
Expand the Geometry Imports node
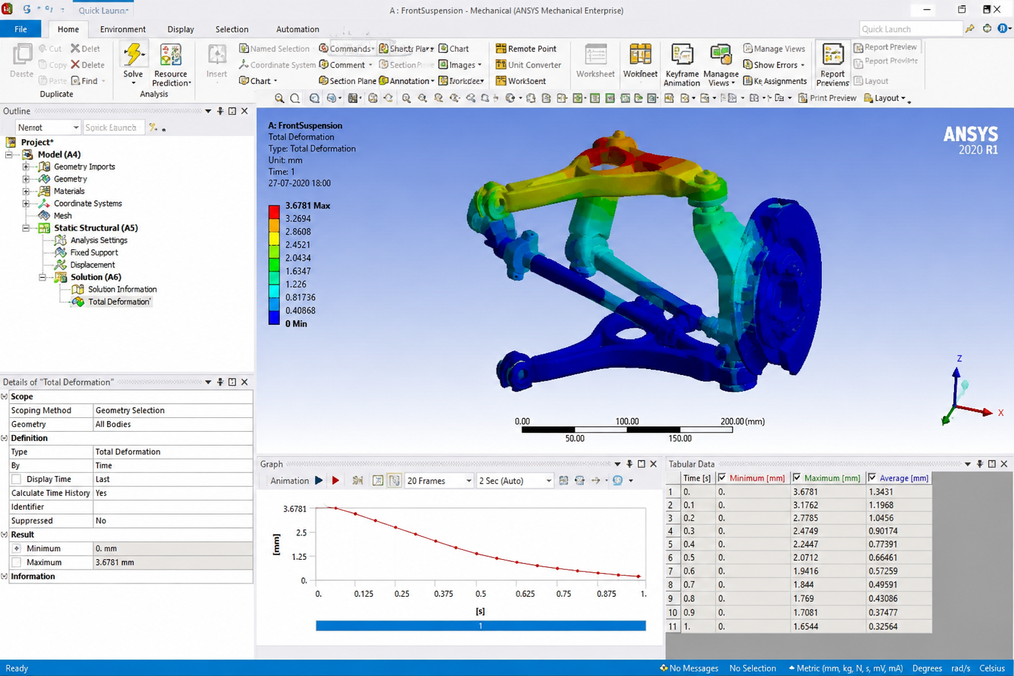(26, 167)
